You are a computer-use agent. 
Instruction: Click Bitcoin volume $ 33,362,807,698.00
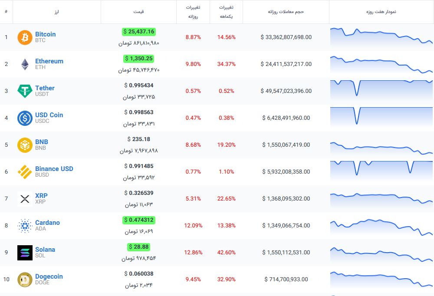[x=286, y=37]
